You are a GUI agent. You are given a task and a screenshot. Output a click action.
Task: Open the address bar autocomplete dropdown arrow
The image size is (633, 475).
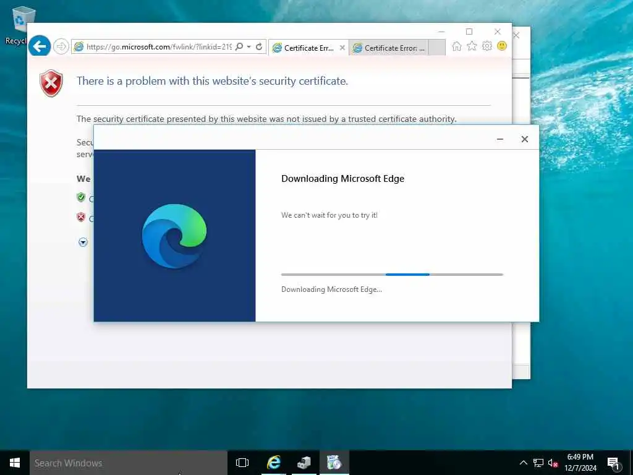pos(249,46)
